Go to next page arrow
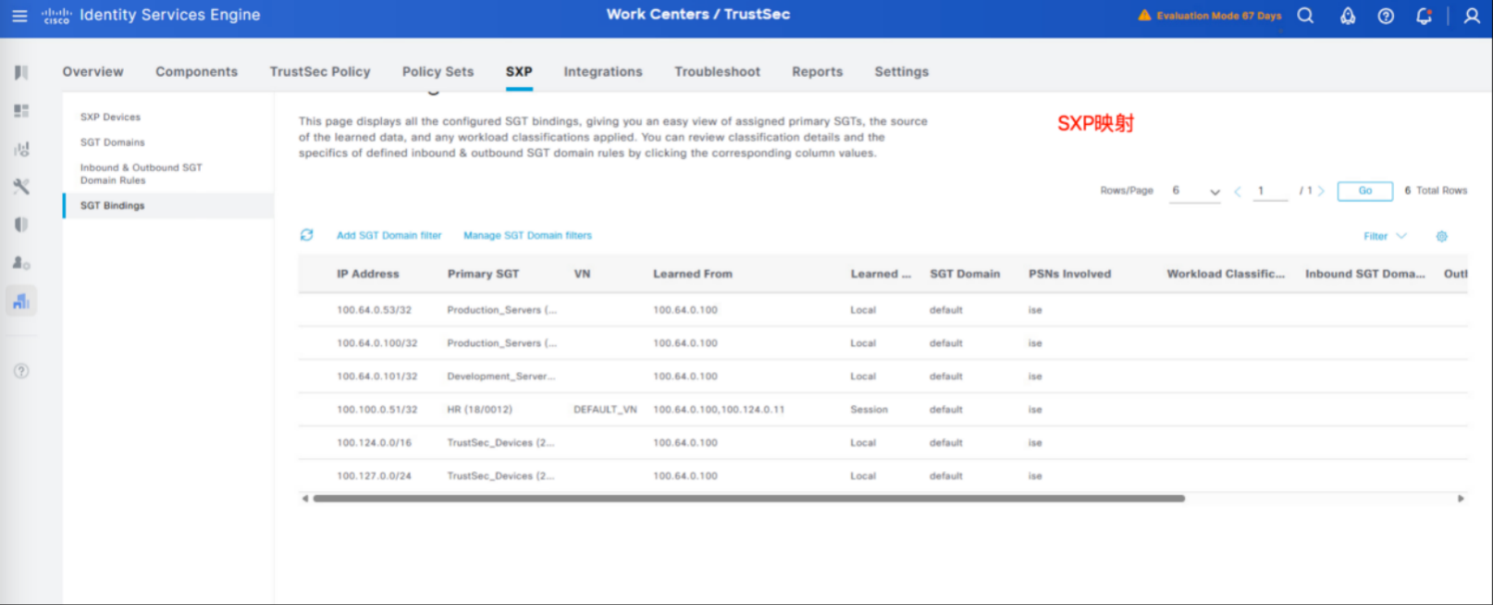Viewport: 1493px width, 605px height. [x=1321, y=191]
